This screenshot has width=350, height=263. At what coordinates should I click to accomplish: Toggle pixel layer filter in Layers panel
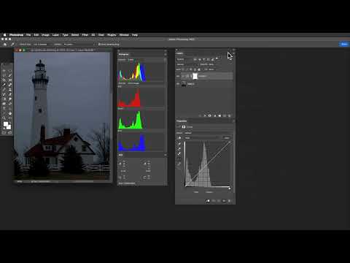point(195,59)
